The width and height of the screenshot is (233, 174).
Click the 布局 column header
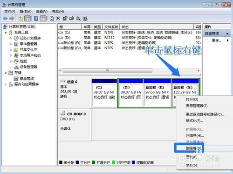(x=87, y=27)
